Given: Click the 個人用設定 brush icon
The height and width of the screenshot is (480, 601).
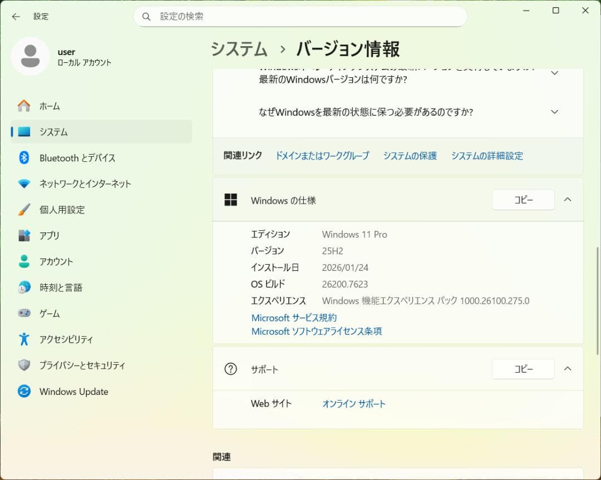Looking at the screenshot, I should [23, 210].
